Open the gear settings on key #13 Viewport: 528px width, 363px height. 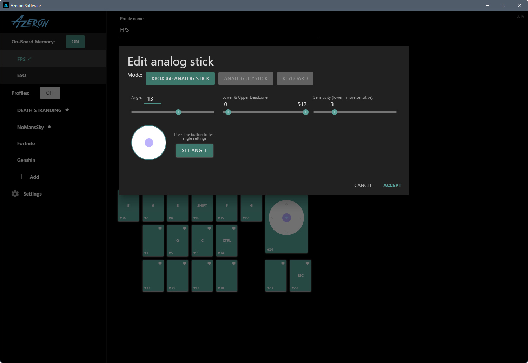(209, 263)
